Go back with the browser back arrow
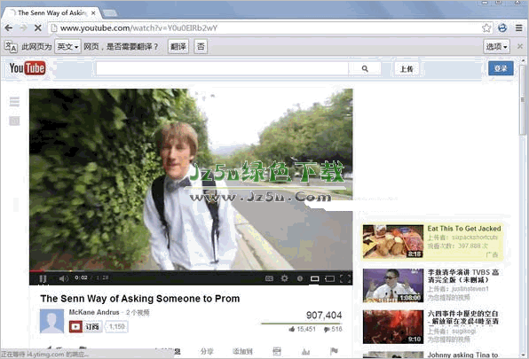The width and height of the screenshot is (529, 359). click(9, 28)
